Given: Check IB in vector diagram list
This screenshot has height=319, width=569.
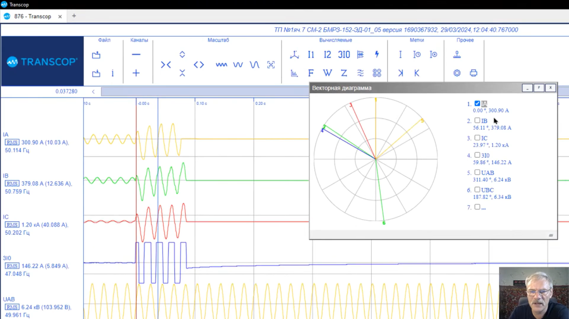Looking at the screenshot, I should click(477, 120).
